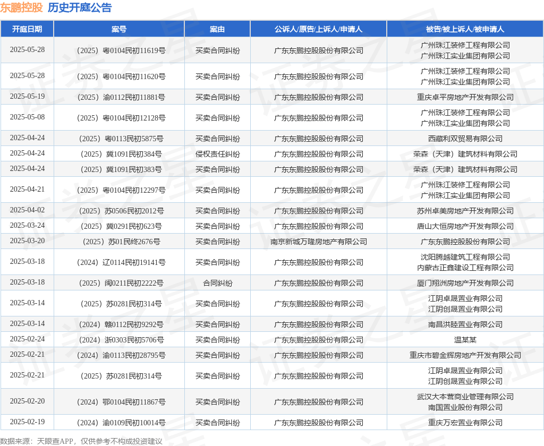Click plaintiff 南京新城万隆房地产有限公司
544x446 pixels.
click(319, 242)
